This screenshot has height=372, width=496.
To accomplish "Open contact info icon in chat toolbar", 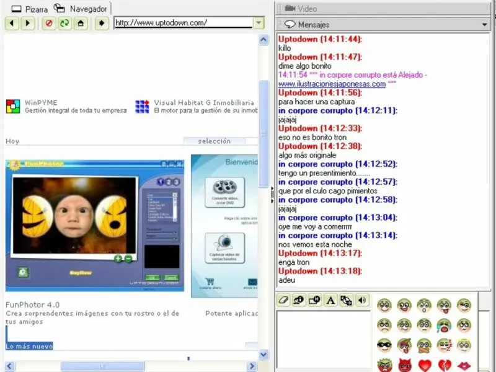I will (x=299, y=300).
